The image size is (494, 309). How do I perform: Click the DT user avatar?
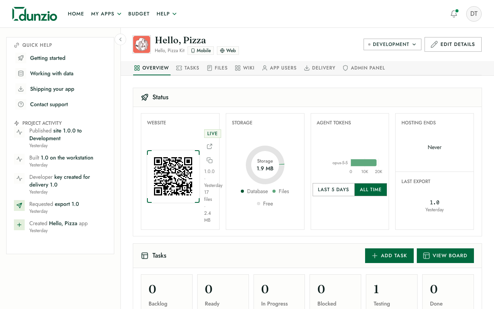click(x=474, y=14)
